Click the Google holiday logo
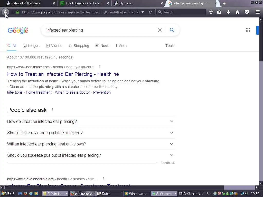263x197 pixels. pos(18,30)
